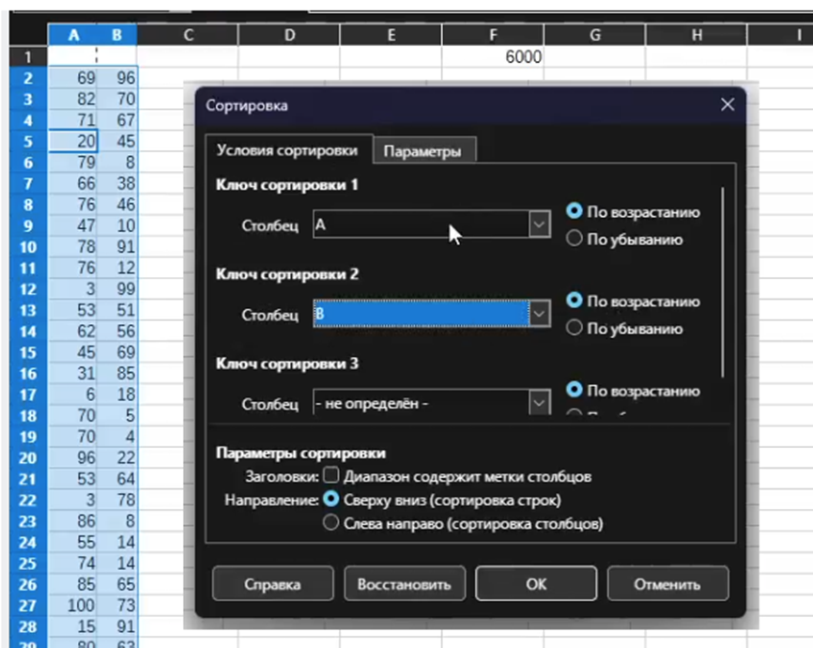Select Сверху вниз sort direction
The image size is (813, 648).
click(x=330, y=500)
